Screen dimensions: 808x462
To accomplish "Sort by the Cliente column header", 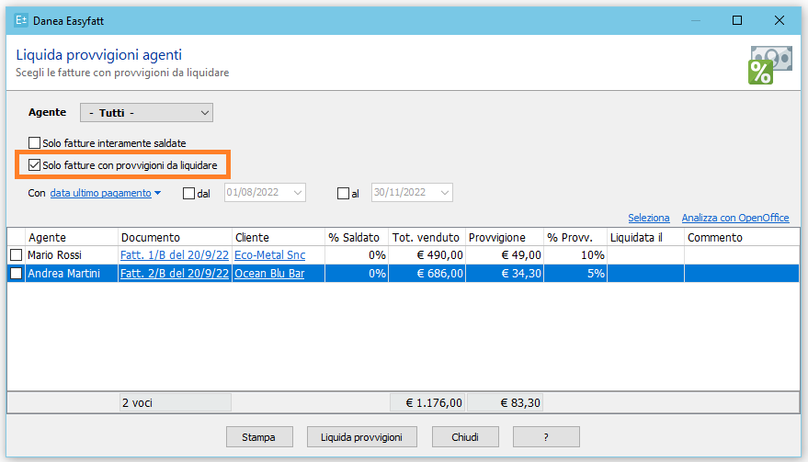I will pyautogui.click(x=279, y=237).
